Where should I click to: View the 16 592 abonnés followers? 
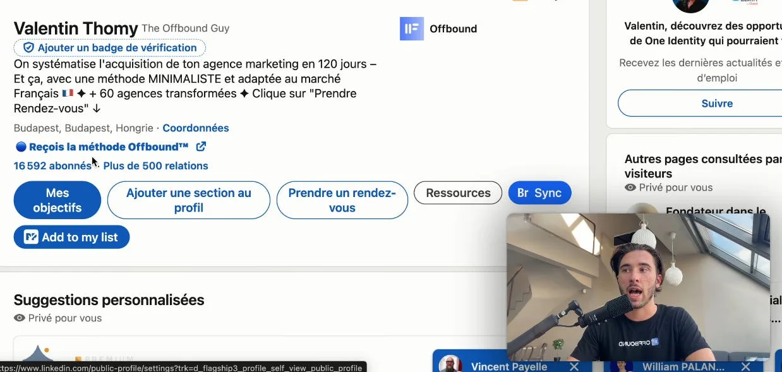52,166
